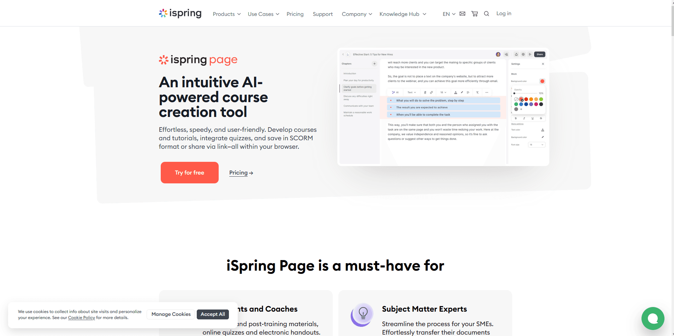674x336 pixels.
Task: Click the Opacity slider handle
Action: click(x=514, y=93)
